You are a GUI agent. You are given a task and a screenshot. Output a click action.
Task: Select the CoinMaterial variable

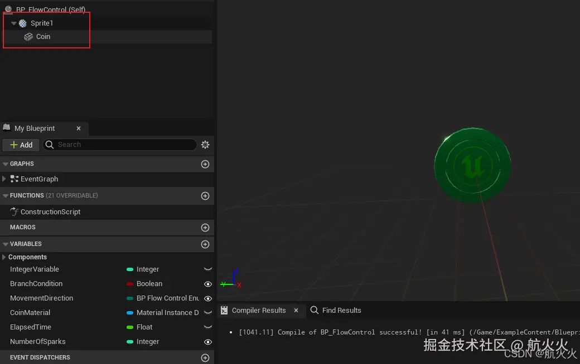click(x=30, y=313)
